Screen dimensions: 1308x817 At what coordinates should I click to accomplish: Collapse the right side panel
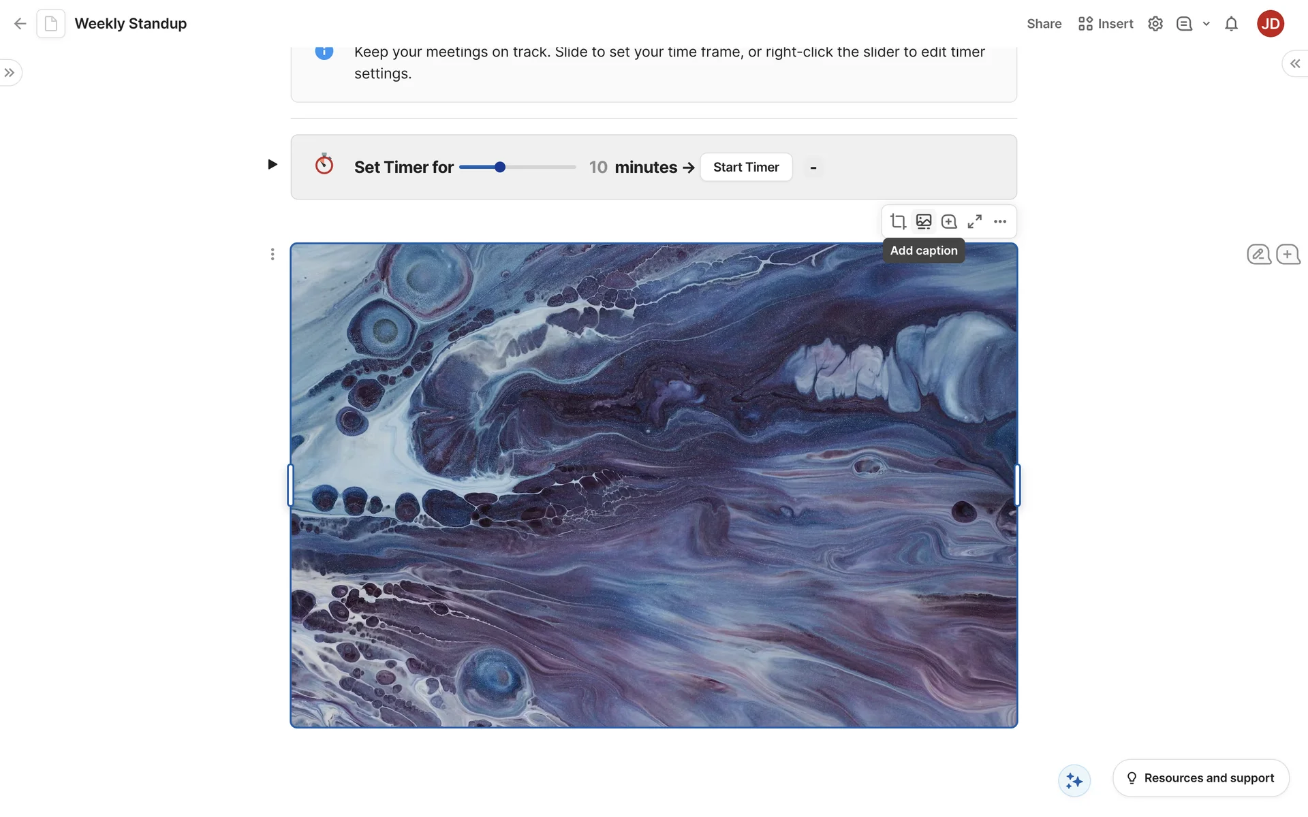pyautogui.click(x=1294, y=63)
